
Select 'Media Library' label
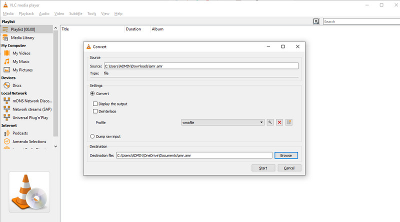[x=22, y=38]
